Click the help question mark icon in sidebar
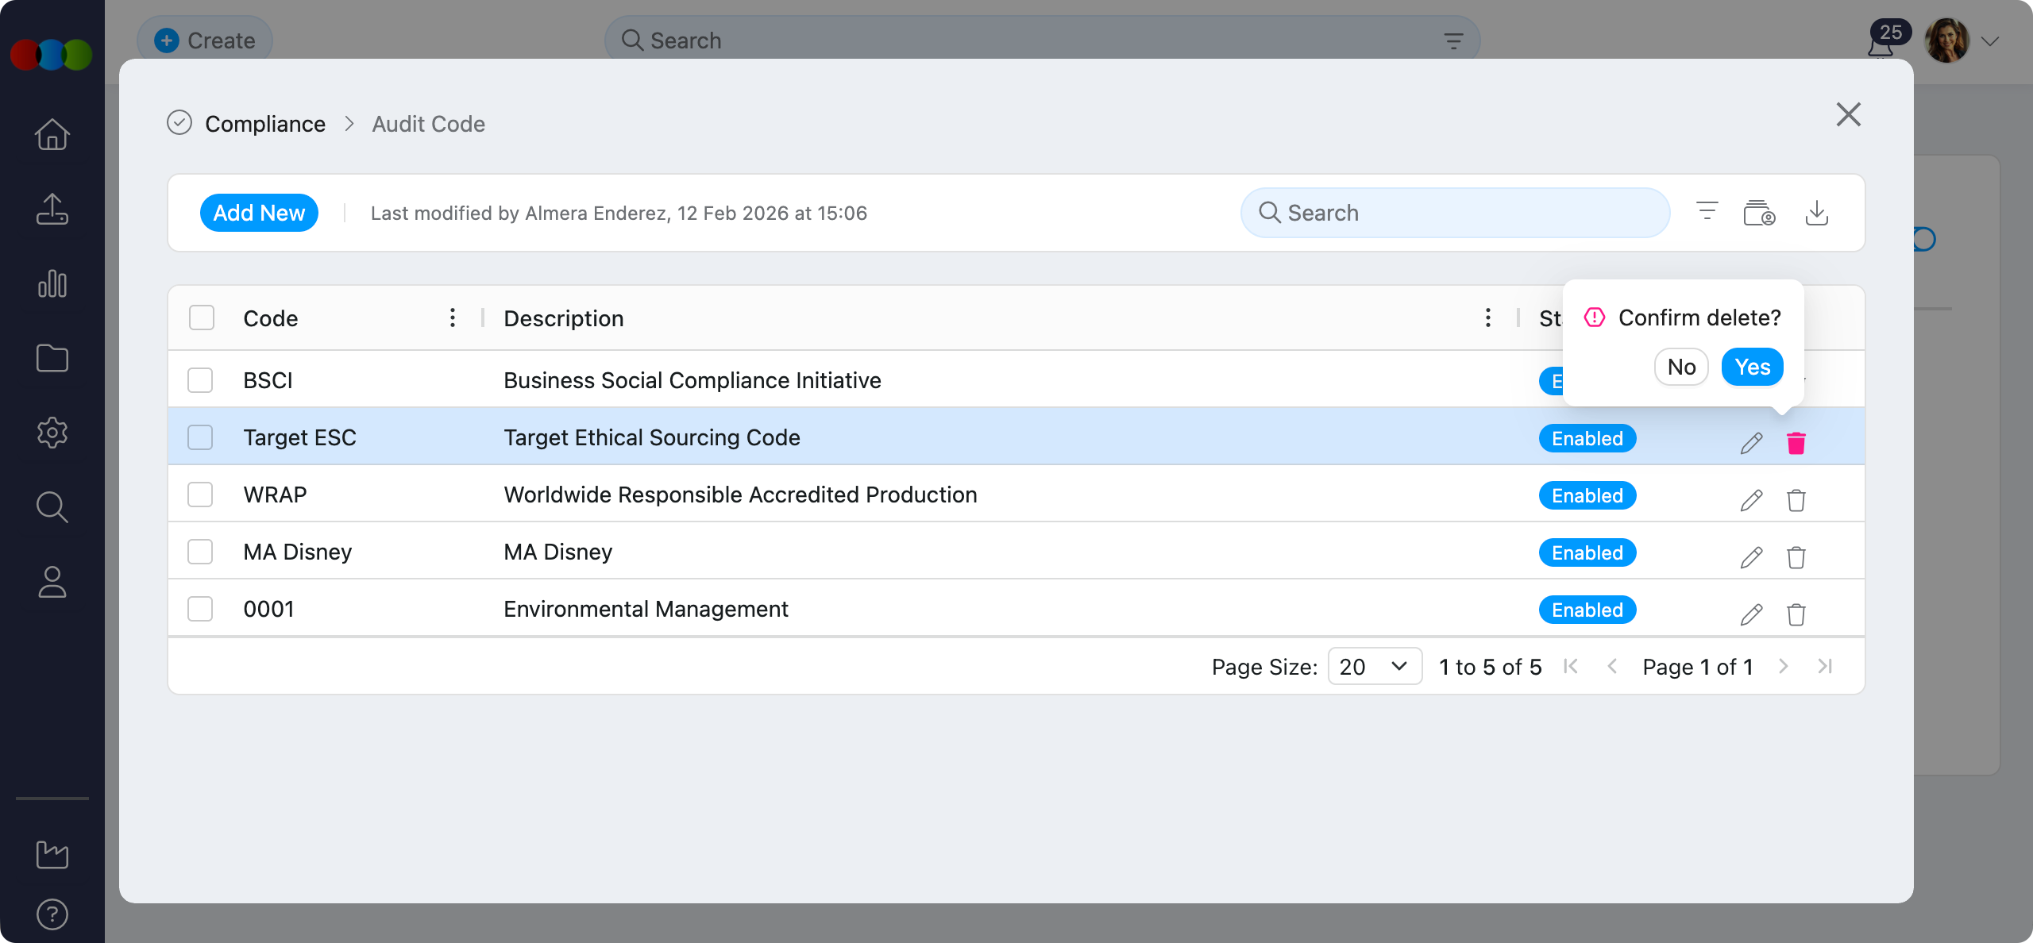This screenshot has height=943, width=2033. pyautogui.click(x=52, y=914)
